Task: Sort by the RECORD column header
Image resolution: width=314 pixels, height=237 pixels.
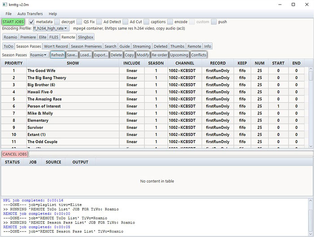Action: (x=218, y=63)
